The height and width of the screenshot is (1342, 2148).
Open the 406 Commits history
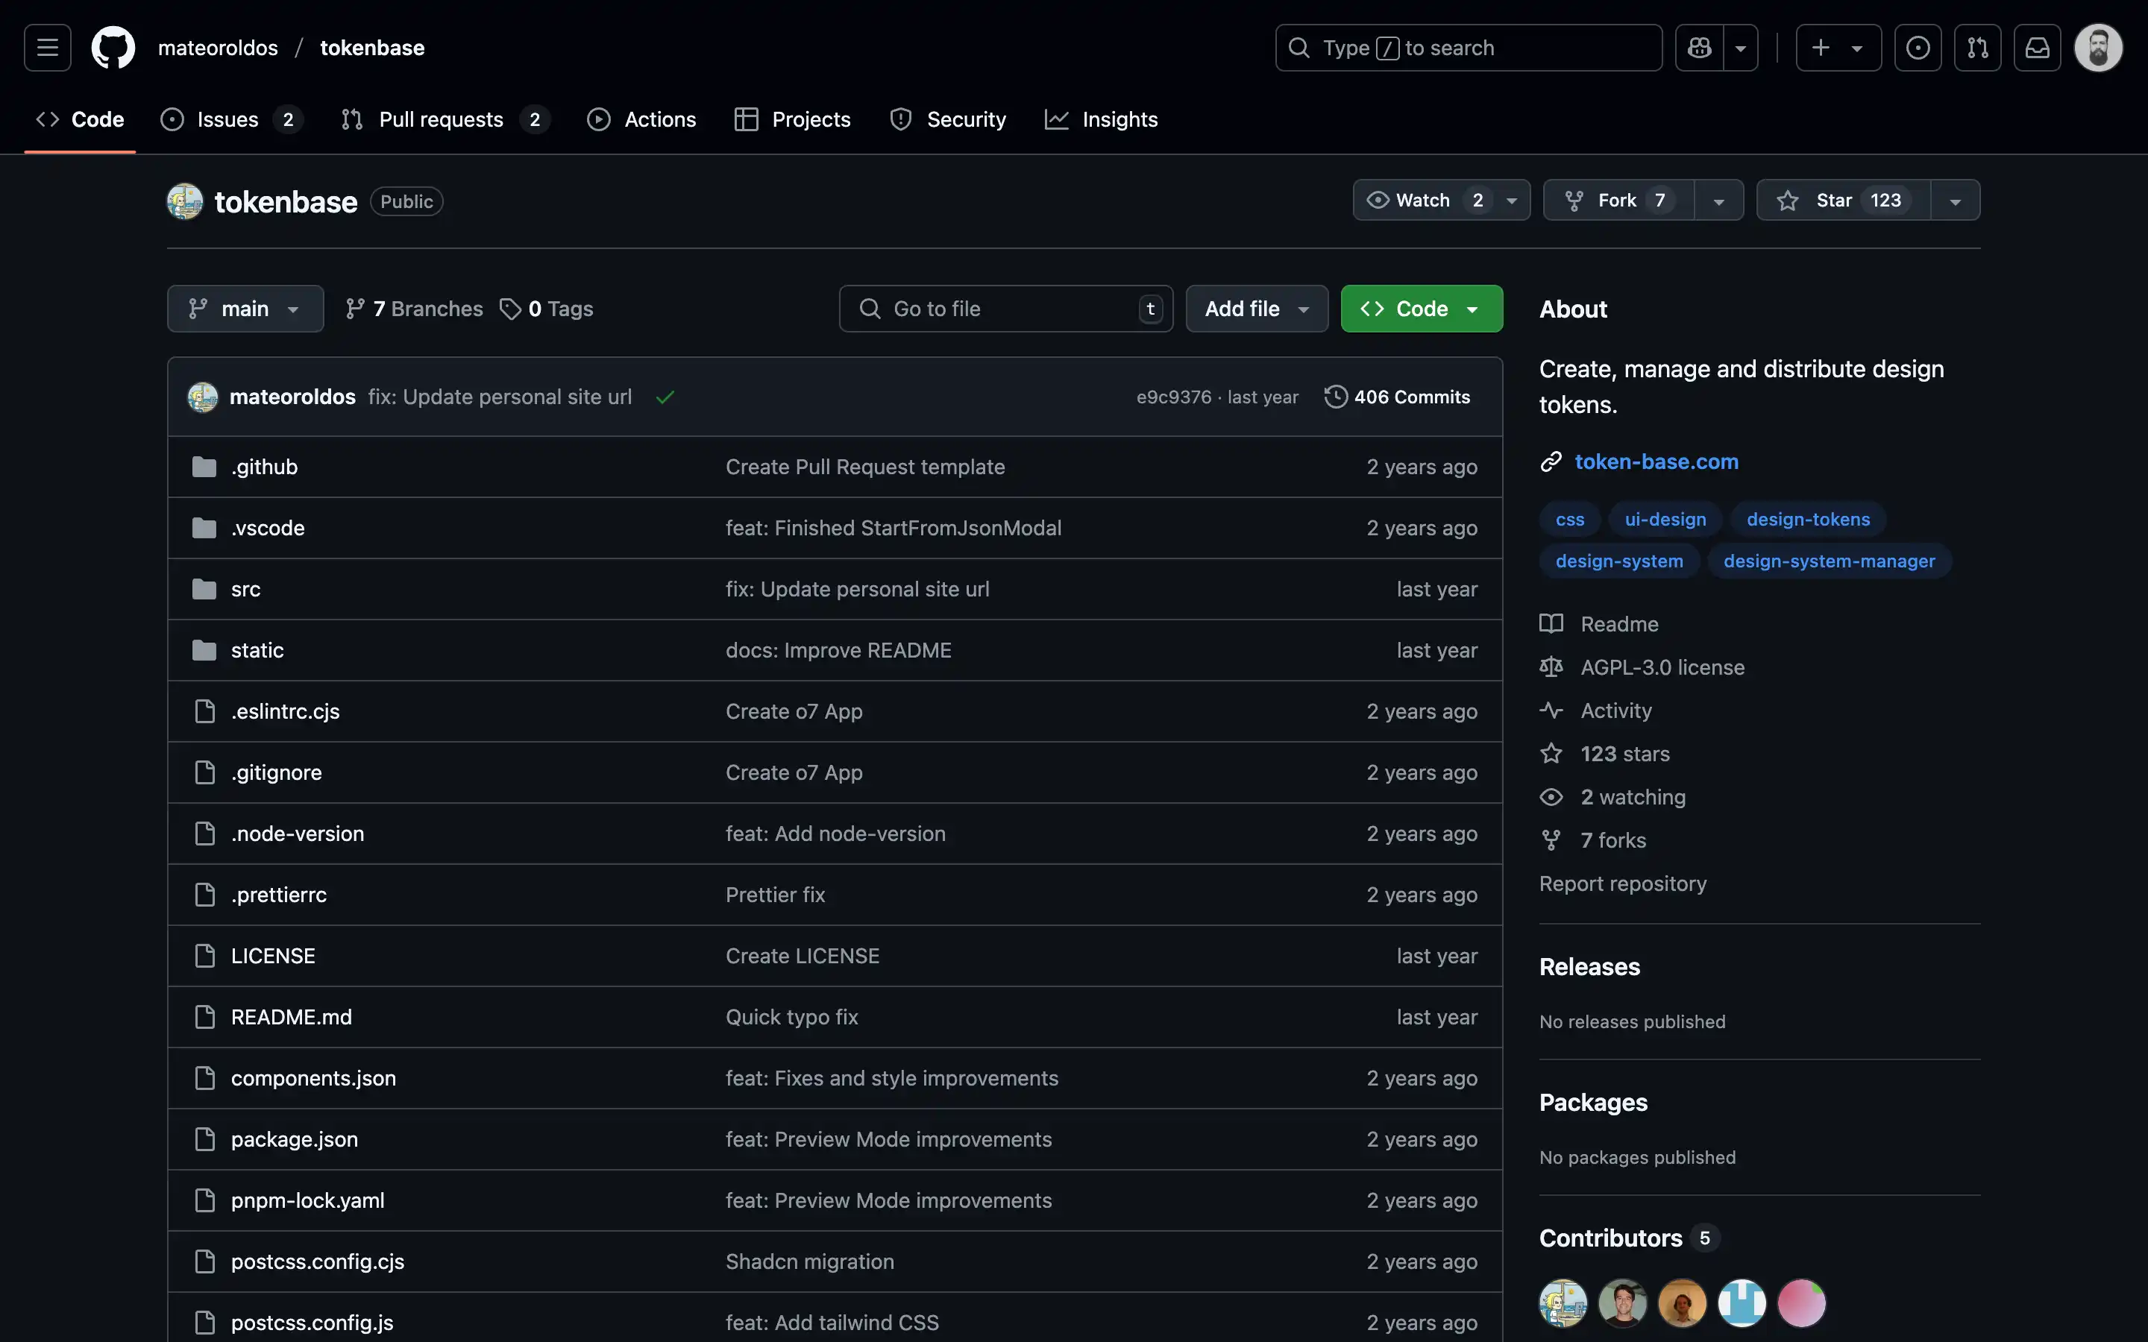[1398, 397]
